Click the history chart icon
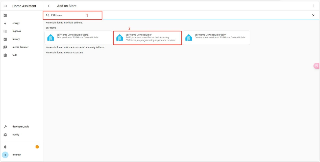Viewport: 320px width, 162px height. pos(5,39)
